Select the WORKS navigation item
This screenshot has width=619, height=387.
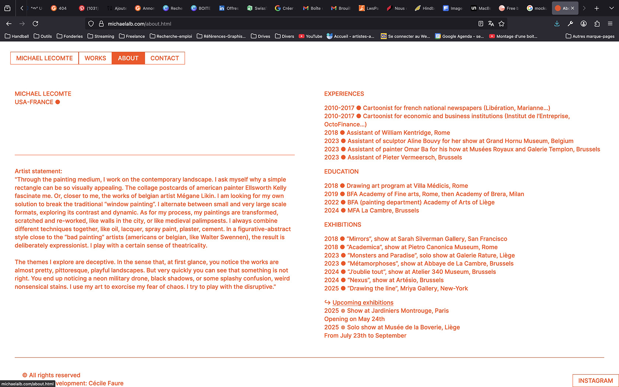tap(95, 58)
